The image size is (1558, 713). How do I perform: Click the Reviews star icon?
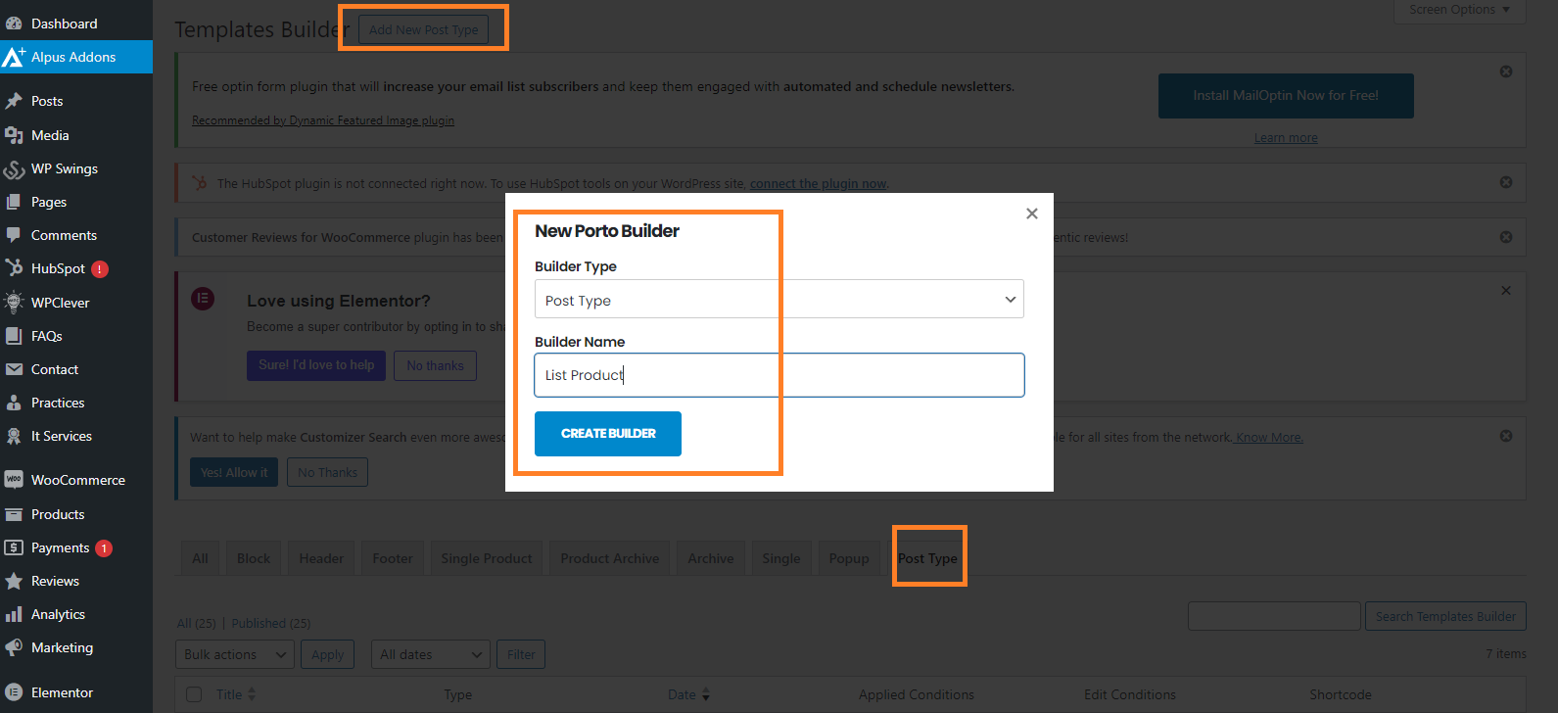[14, 581]
